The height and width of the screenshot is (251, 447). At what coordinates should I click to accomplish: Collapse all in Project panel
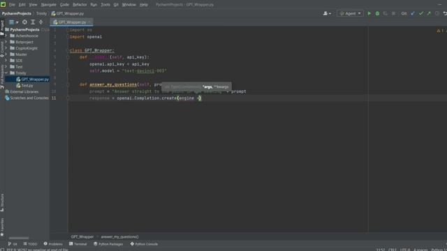(41, 22)
